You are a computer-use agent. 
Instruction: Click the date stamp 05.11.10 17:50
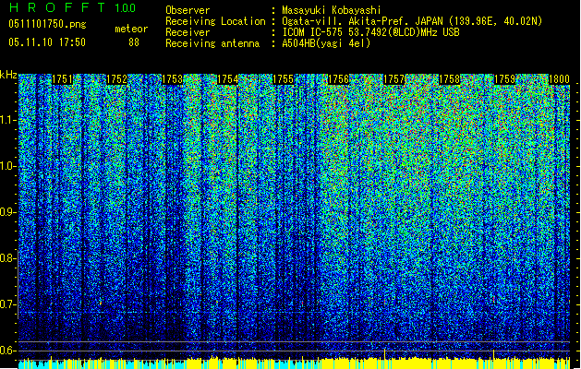click(x=47, y=42)
